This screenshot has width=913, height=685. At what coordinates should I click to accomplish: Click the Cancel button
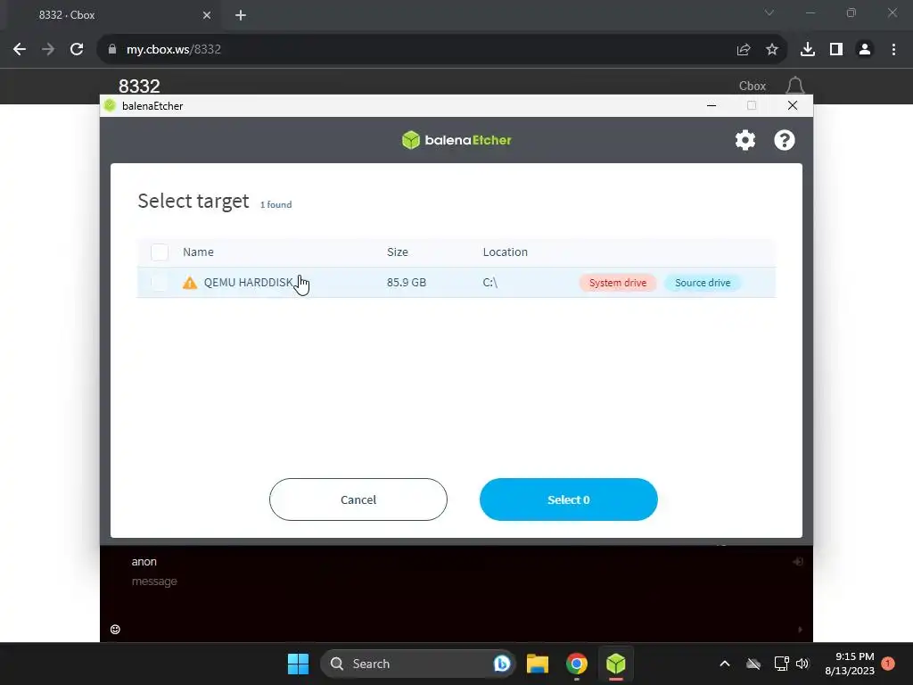[x=358, y=499]
